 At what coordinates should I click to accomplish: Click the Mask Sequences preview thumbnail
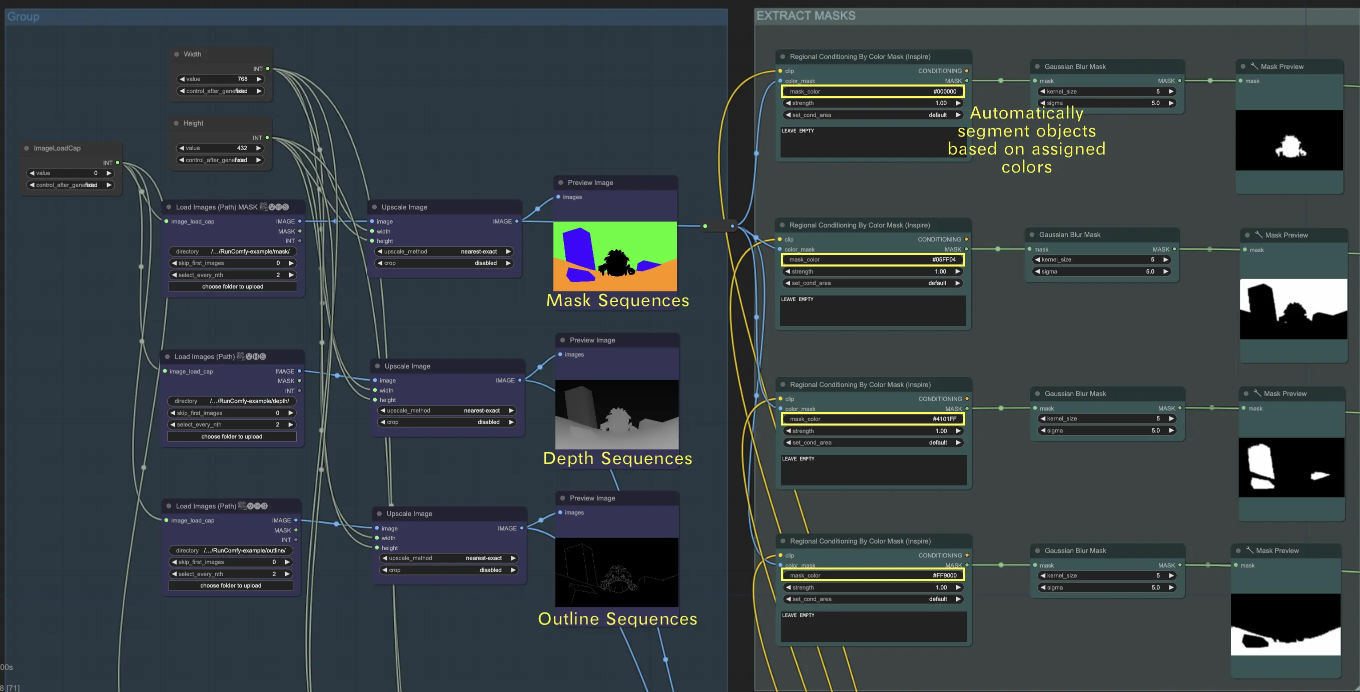click(x=615, y=256)
